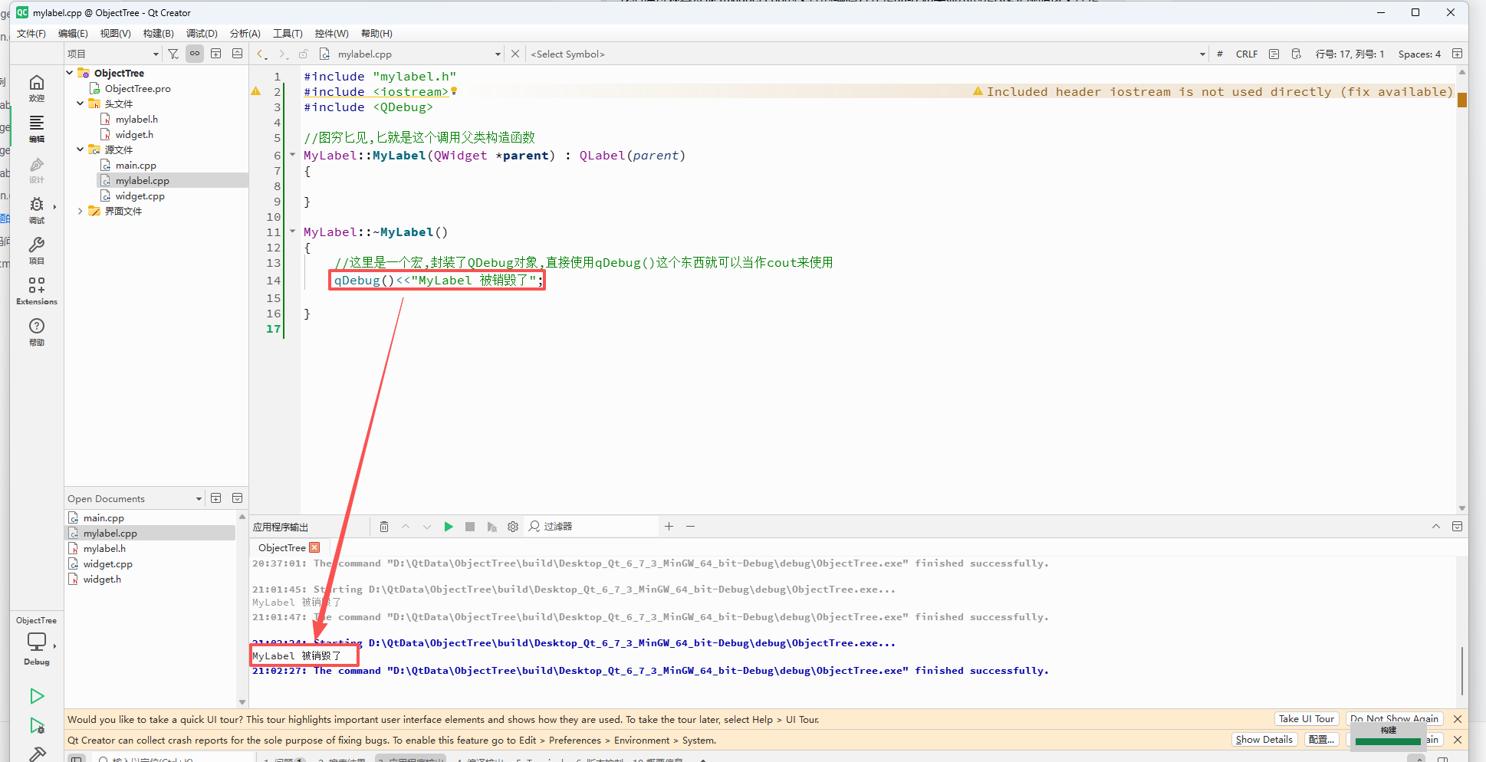
Task: Switch to Edit (编辑) mode
Action: pos(36,129)
